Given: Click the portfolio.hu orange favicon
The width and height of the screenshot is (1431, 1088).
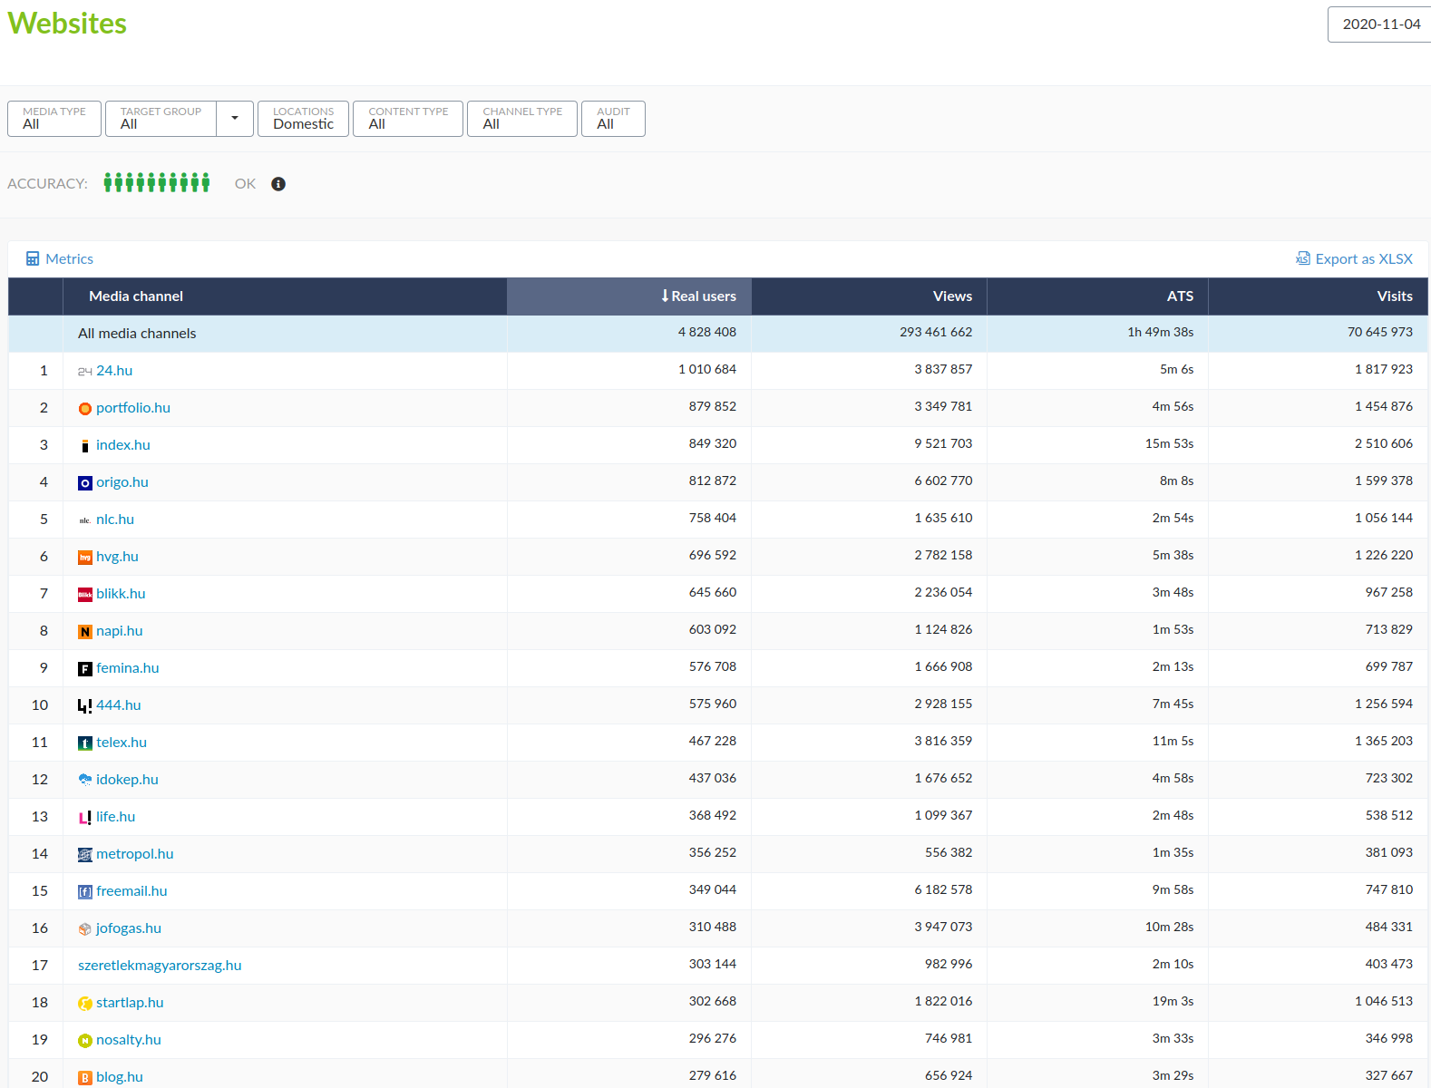Looking at the screenshot, I should tap(84, 409).
